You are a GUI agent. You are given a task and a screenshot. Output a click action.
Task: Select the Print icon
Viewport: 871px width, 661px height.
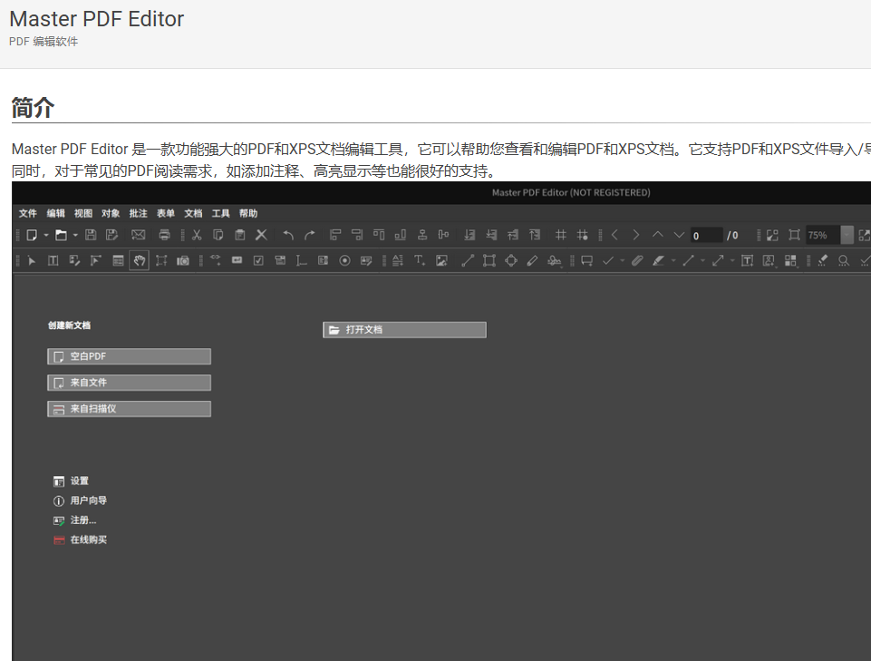click(x=164, y=235)
